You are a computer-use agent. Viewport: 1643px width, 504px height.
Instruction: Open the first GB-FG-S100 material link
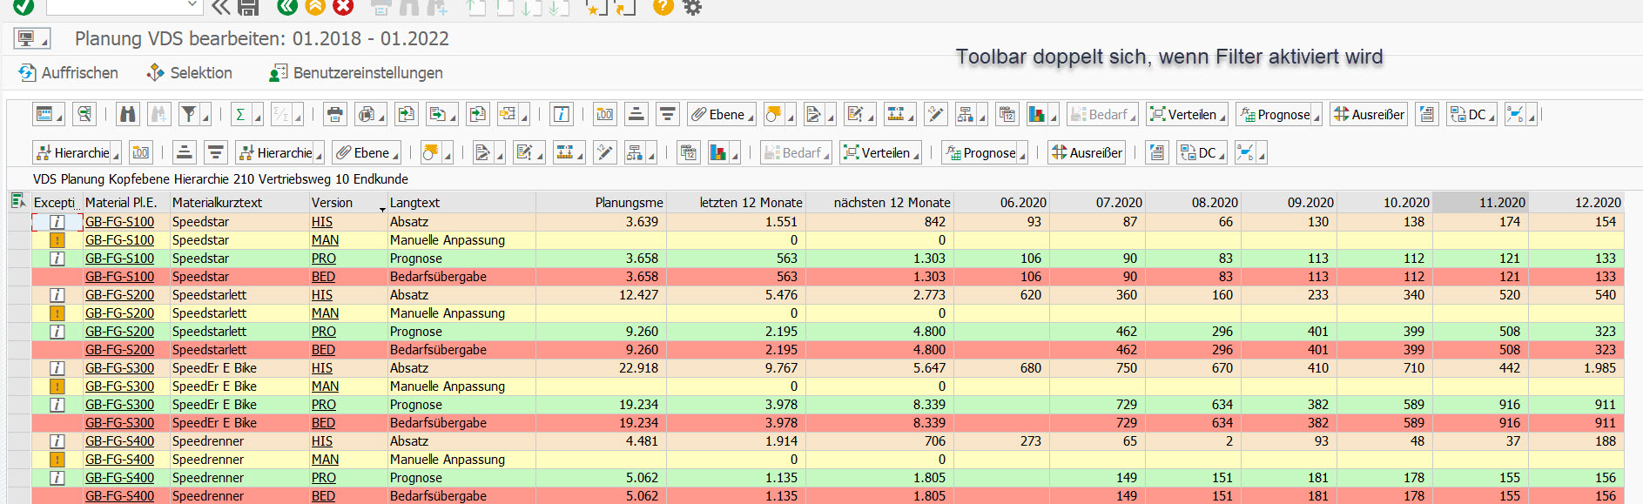pos(119,222)
